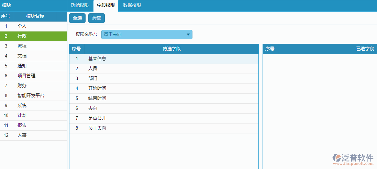This screenshot has height=169, width=377.
Task: Select the 行政 module row
Action: pos(33,36)
